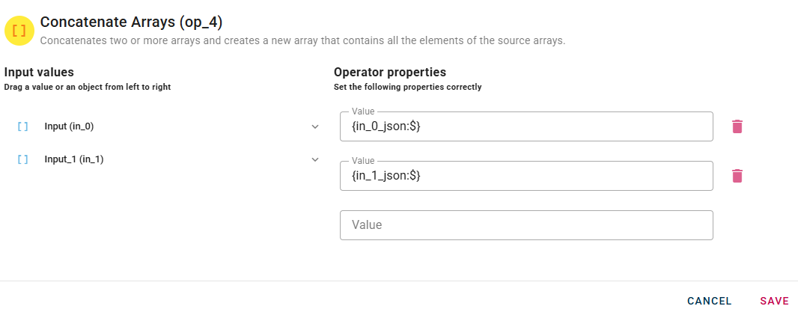Delete the {in_0_json:$} value row

pyautogui.click(x=737, y=126)
